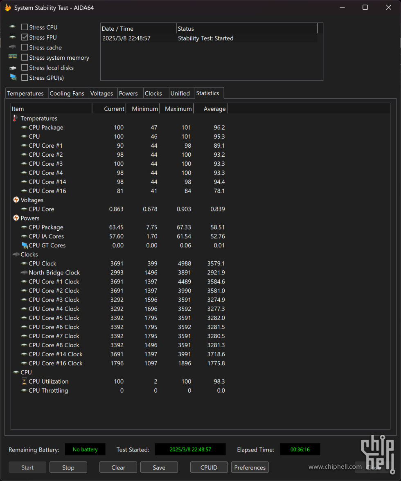Click the chip icon beside Stress cache
The height and width of the screenshot is (481, 401).
13,47
